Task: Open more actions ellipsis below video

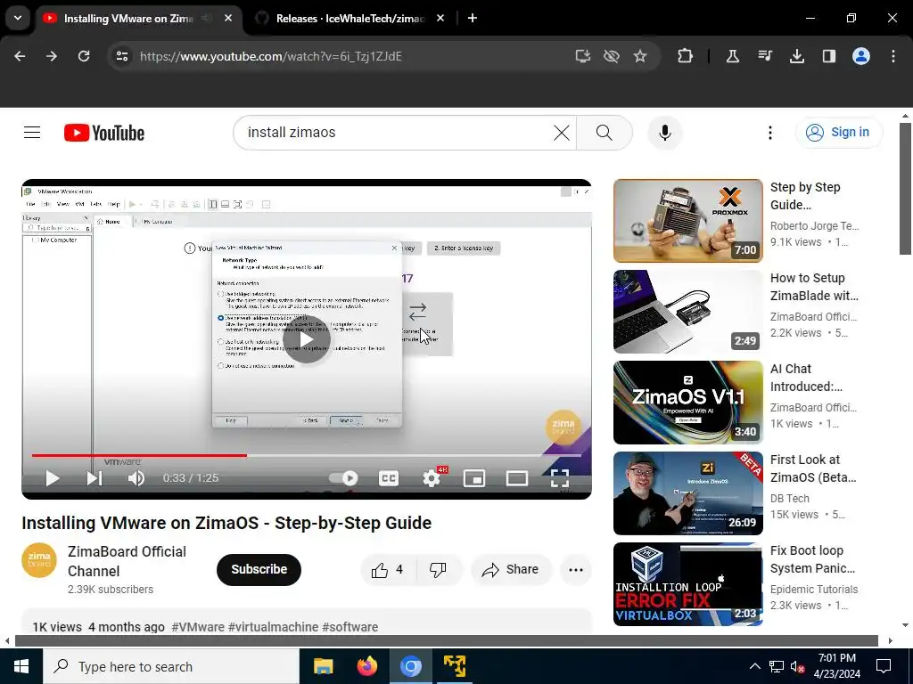Action: tap(576, 570)
